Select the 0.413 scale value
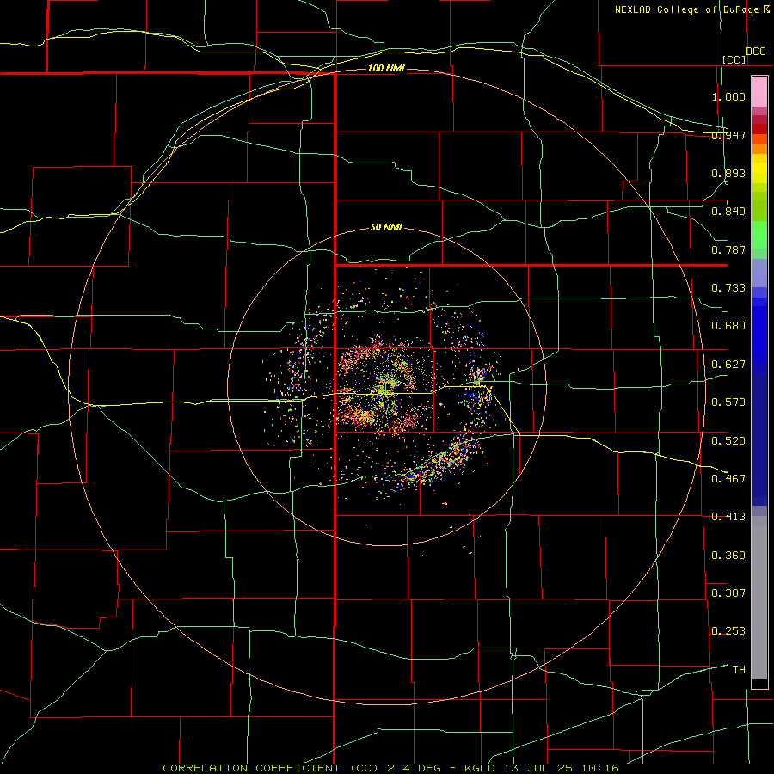 [x=728, y=517]
